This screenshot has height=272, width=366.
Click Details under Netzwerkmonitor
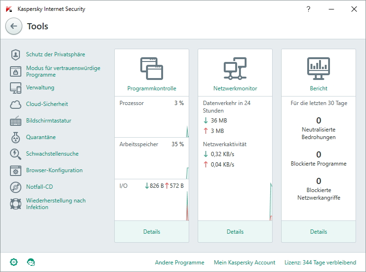[x=235, y=232]
